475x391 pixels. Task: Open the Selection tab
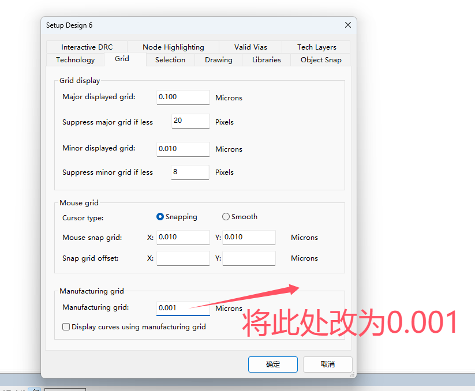pyautogui.click(x=170, y=59)
